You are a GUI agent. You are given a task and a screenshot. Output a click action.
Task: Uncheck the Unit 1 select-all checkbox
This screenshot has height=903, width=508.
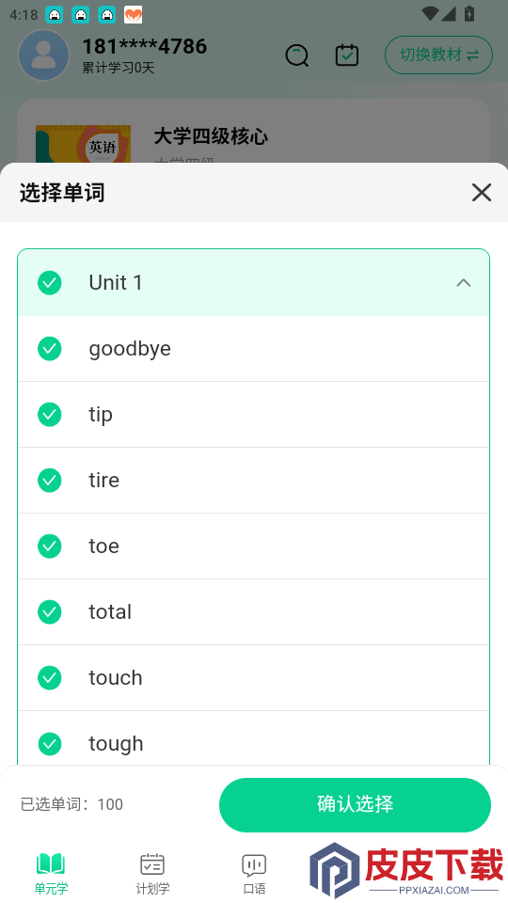(50, 283)
